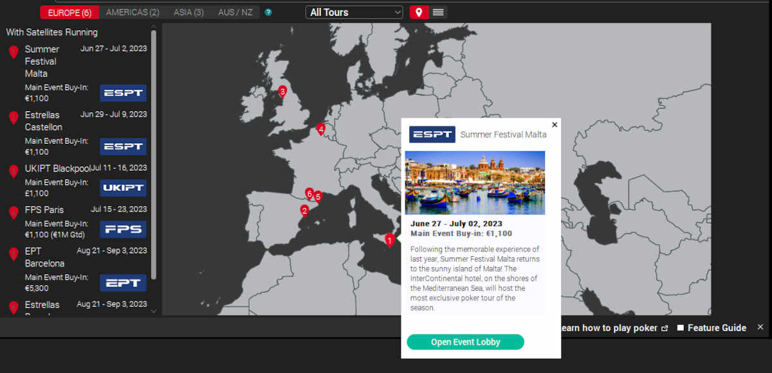This screenshot has height=373, width=772.
Task: Click the date "Jul 11 - 16, 2023"
Action: (x=119, y=168)
